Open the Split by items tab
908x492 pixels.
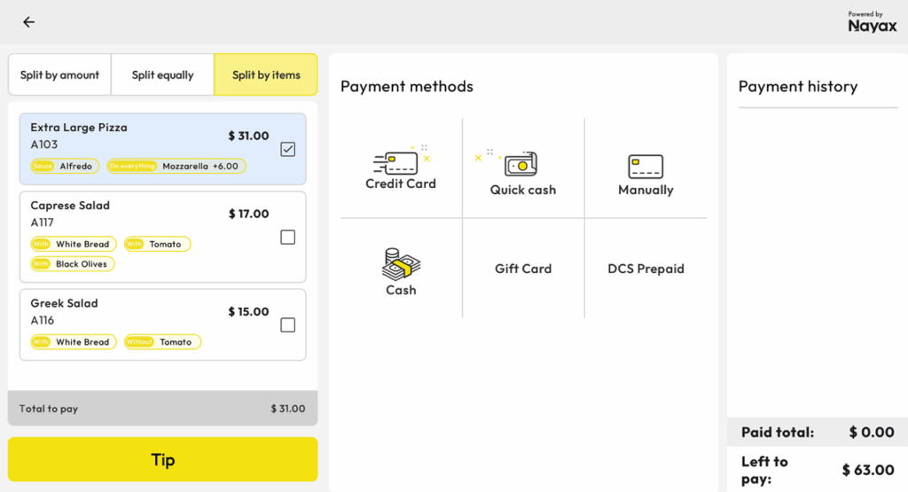(266, 75)
